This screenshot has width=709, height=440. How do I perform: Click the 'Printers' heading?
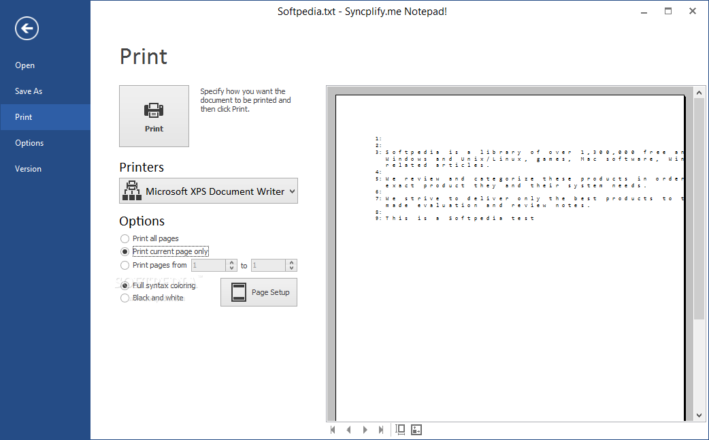pyautogui.click(x=142, y=167)
